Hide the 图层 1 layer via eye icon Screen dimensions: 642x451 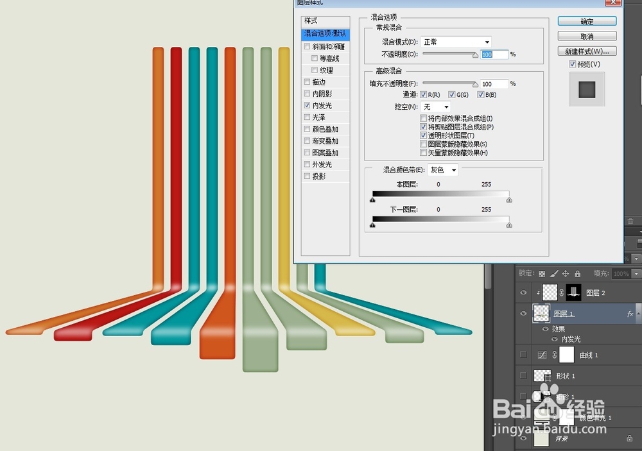coord(523,314)
